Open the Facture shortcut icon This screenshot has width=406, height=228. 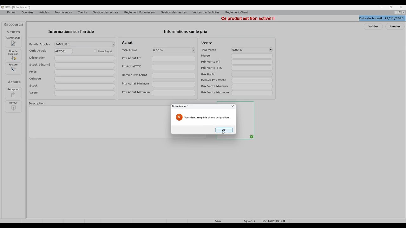13,68
